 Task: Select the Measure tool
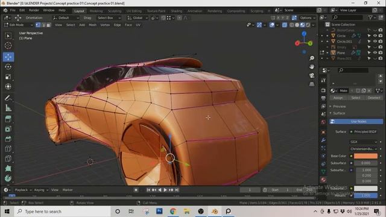[x=8, y=108]
